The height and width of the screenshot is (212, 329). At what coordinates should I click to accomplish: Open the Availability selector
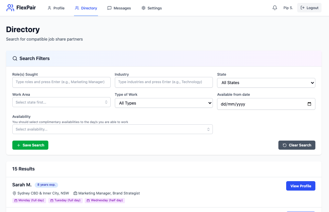pyautogui.click(x=112, y=129)
